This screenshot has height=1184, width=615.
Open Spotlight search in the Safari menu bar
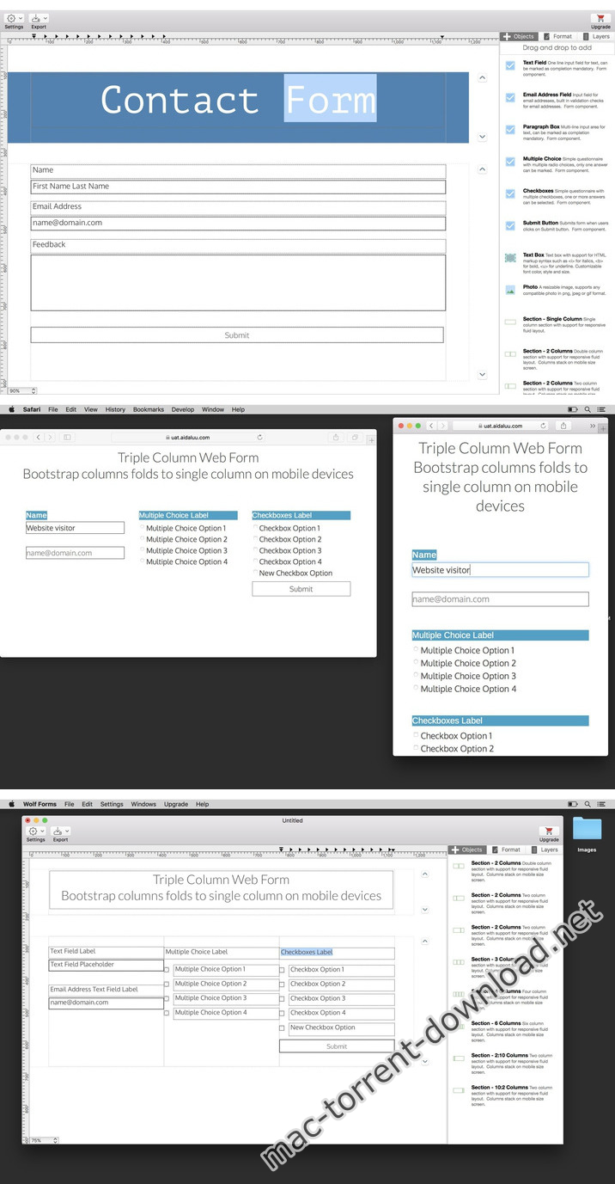587,409
